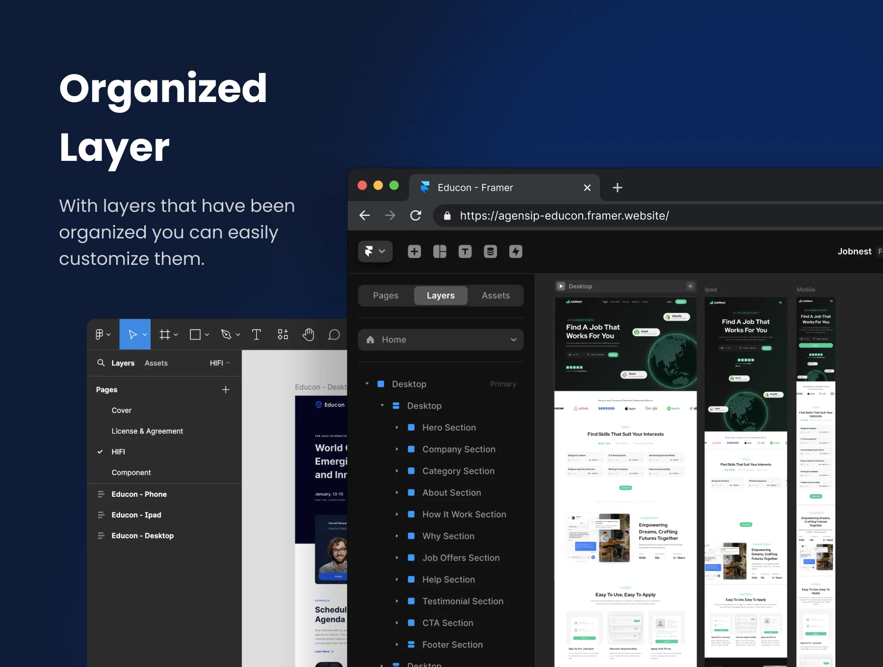This screenshot has width=883, height=667.
Task: Click the play icon on Desktop frame
Action: click(x=561, y=286)
